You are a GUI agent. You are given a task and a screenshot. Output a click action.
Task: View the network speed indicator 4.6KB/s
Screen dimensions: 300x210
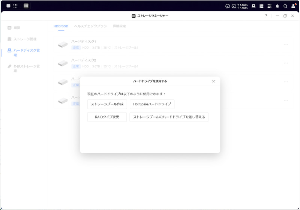click(x=243, y=5)
